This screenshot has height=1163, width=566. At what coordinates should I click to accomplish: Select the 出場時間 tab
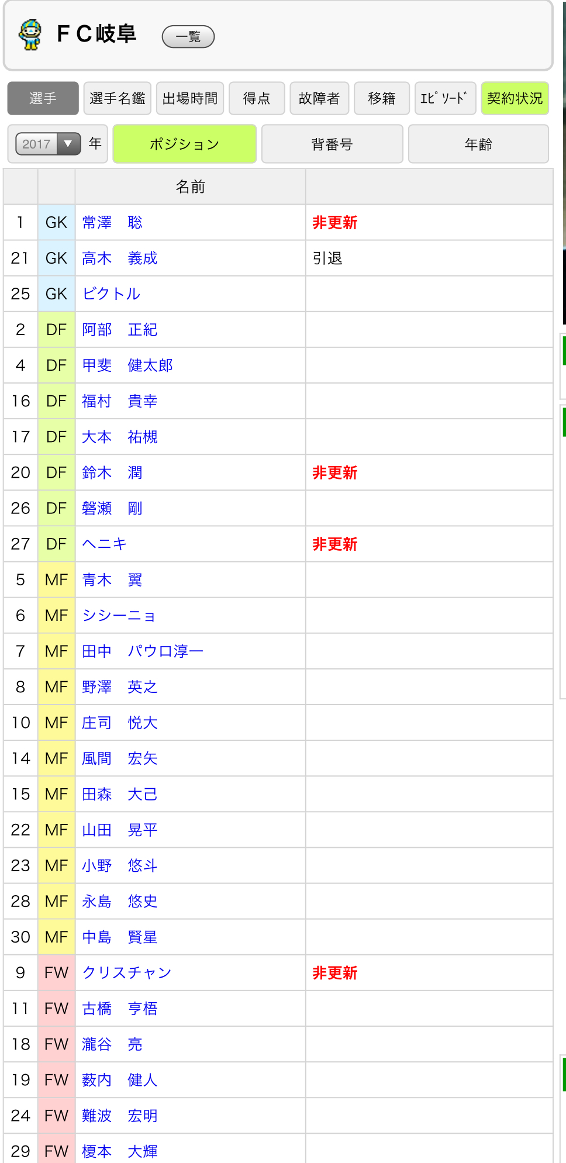(x=190, y=98)
